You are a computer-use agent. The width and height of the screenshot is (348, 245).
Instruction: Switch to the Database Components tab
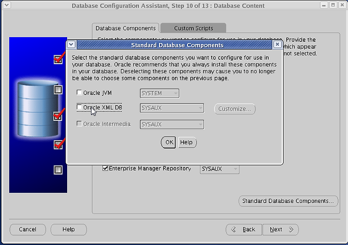point(126,28)
